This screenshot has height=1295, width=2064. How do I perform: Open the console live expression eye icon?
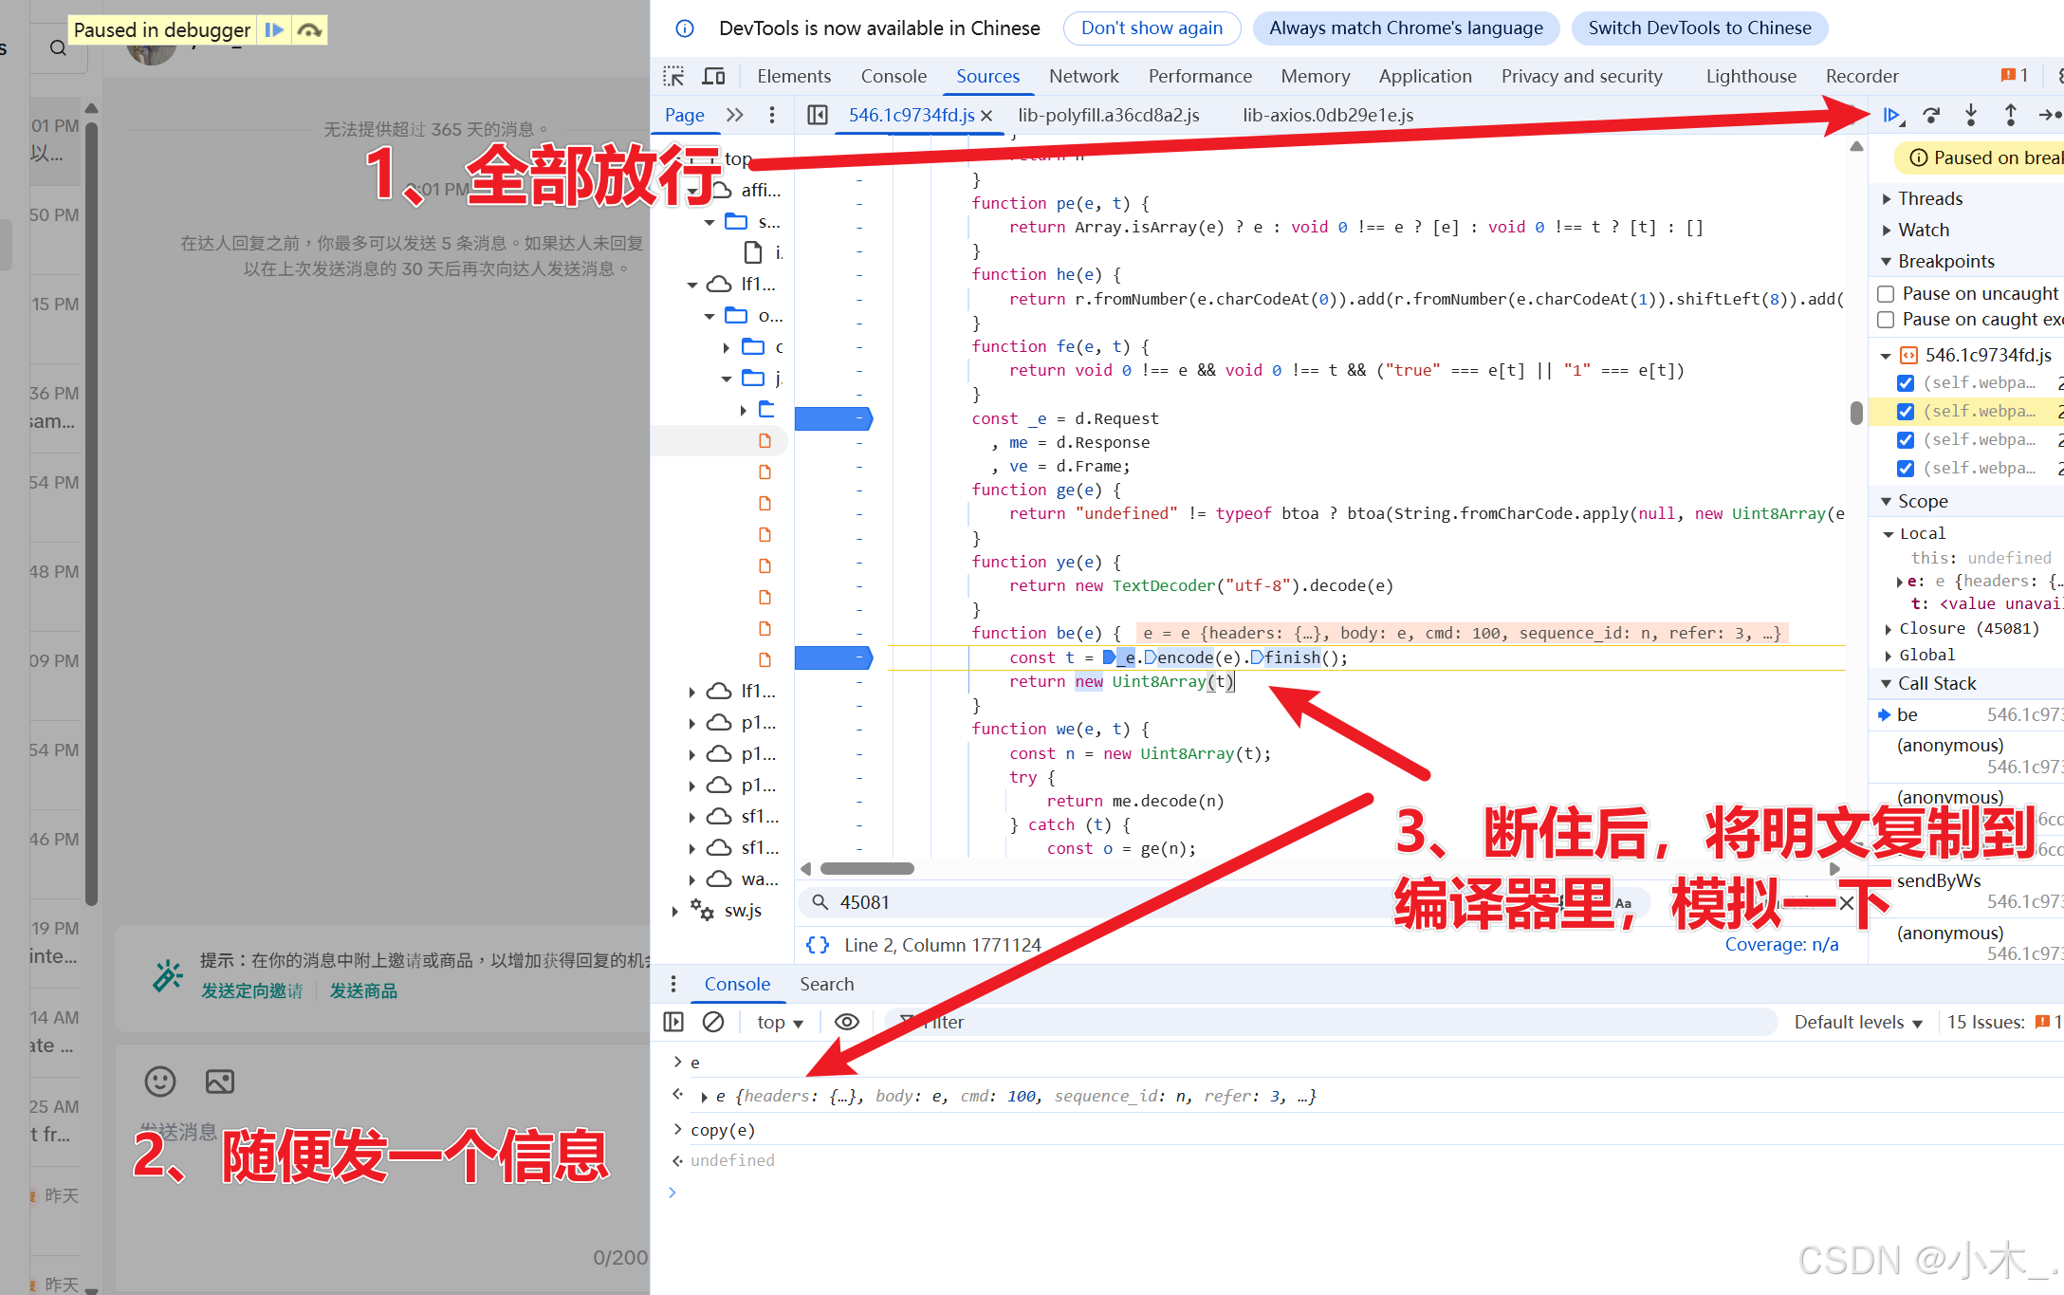[846, 1022]
